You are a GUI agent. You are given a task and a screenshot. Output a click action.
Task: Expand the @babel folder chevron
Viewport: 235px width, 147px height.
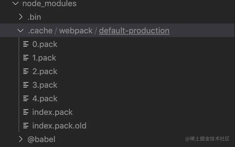(x=21, y=139)
